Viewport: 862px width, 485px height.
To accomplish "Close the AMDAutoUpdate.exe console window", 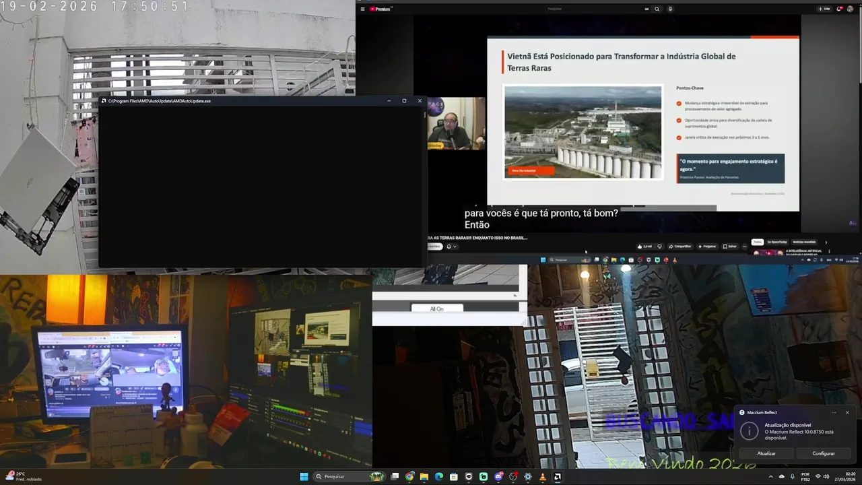I will pyautogui.click(x=420, y=101).
